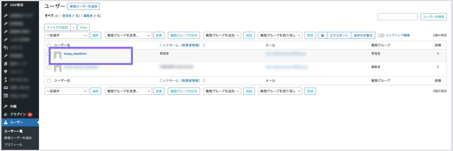Open 新規ユーザーを追加 in the sidebar submenu

18,138
